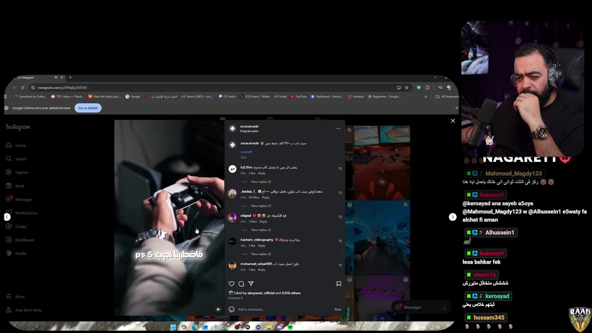
Task: Reload the page in Chrome
Action: (x=22, y=87)
